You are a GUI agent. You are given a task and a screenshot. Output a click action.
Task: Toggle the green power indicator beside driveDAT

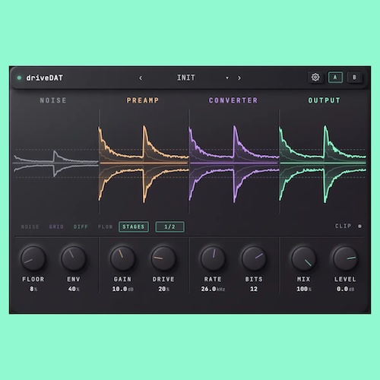(19, 78)
